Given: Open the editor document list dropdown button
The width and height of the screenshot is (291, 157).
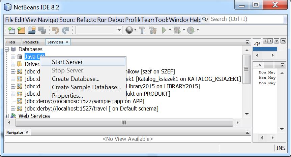Looking at the screenshot, I should tap(277, 41).
